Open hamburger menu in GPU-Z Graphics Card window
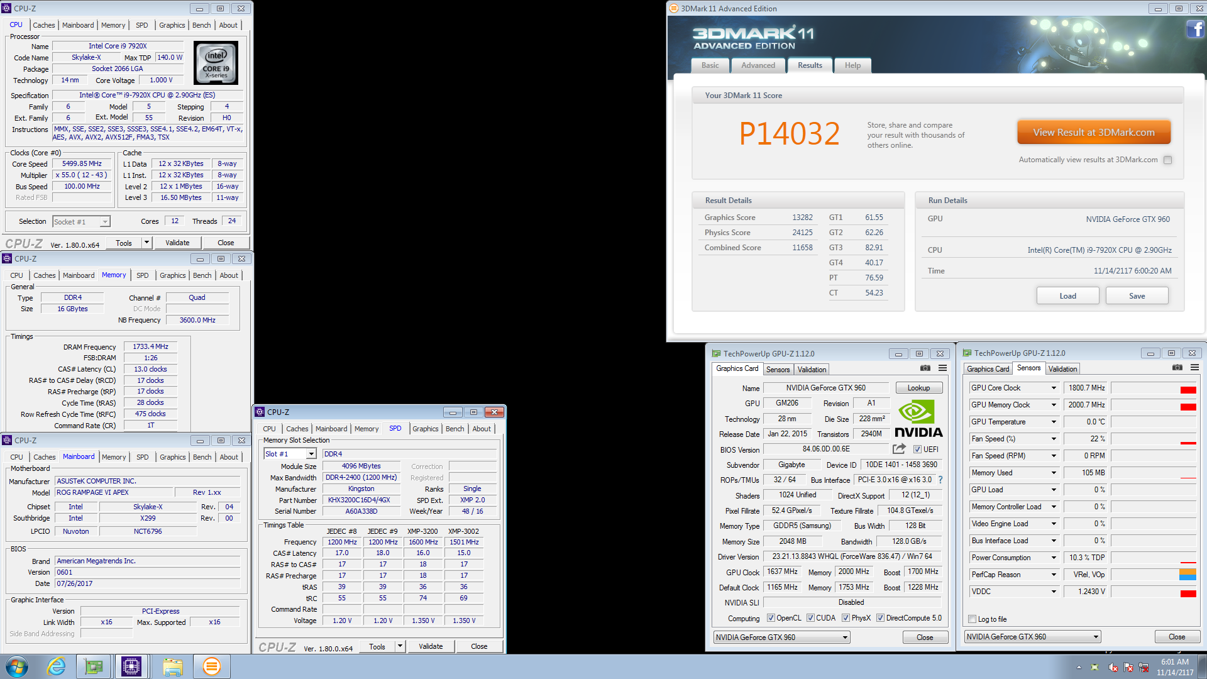The image size is (1207, 679). pyautogui.click(x=942, y=368)
